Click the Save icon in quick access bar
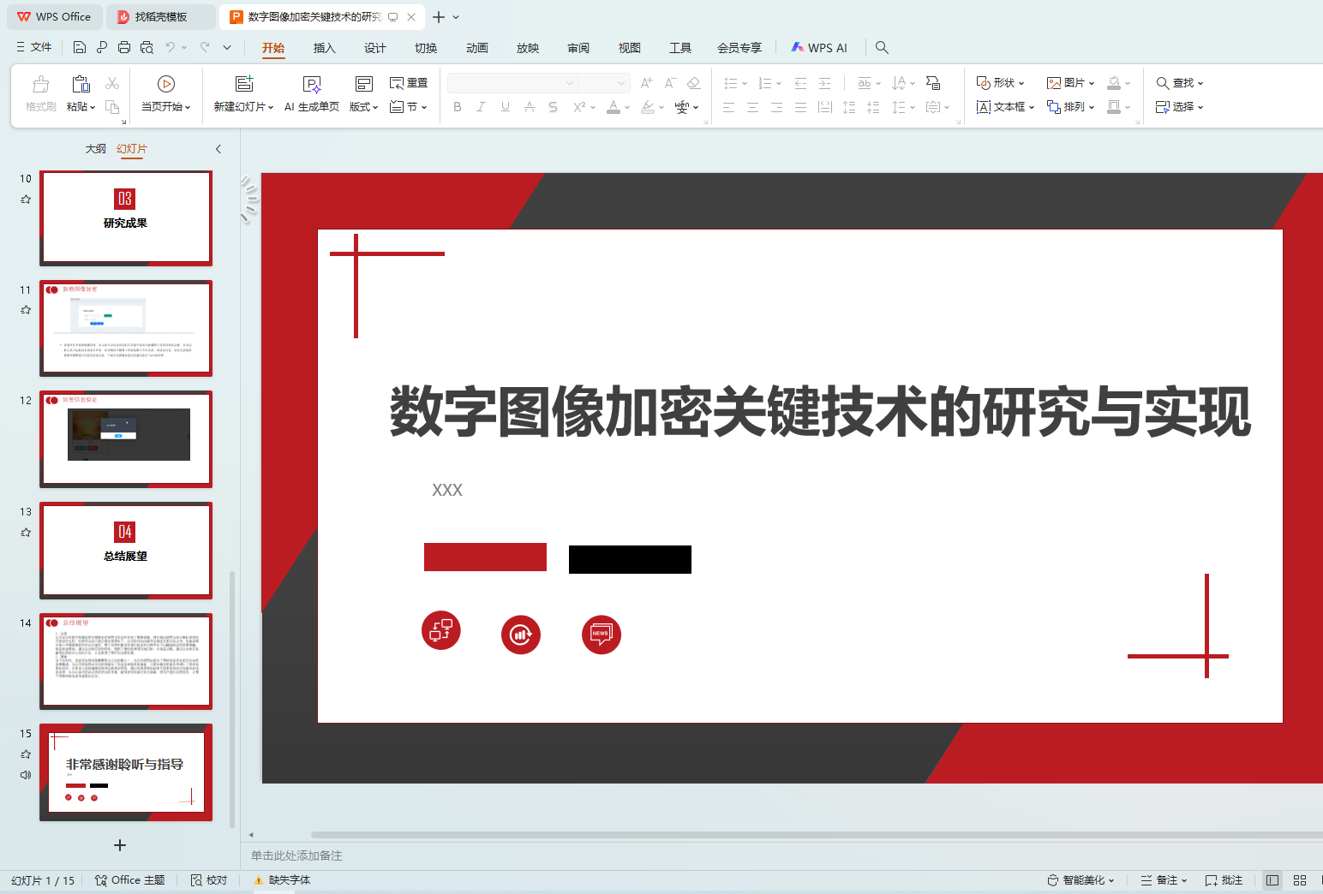The image size is (1323, 894). click(x=80, y=48)
